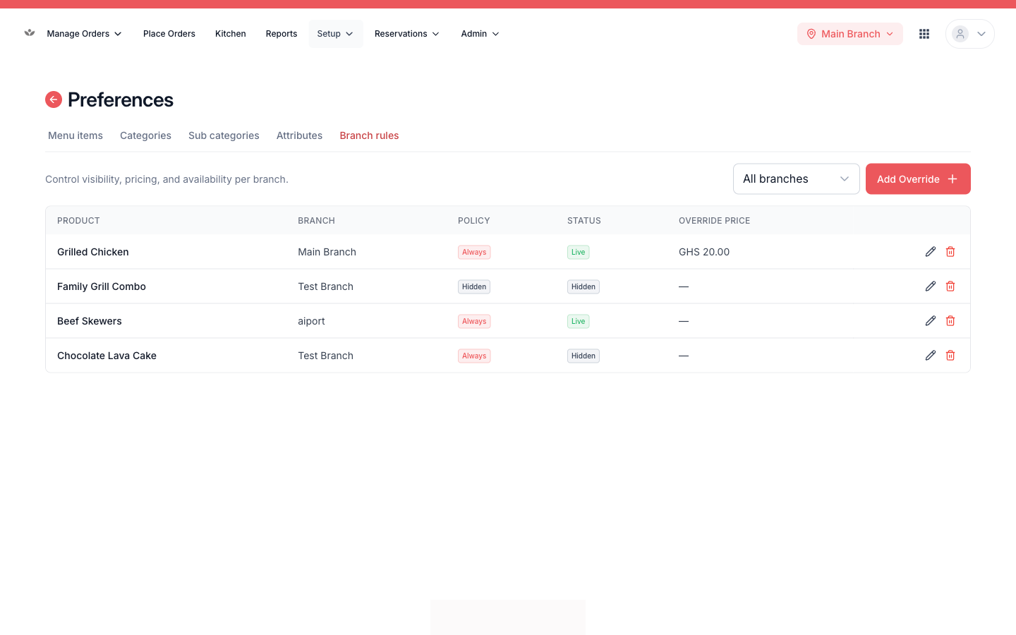Click Test Branch in Family Grill Combo row
Image resolution: width=1016 pixels, height=635 pixels.
(325, 286)
